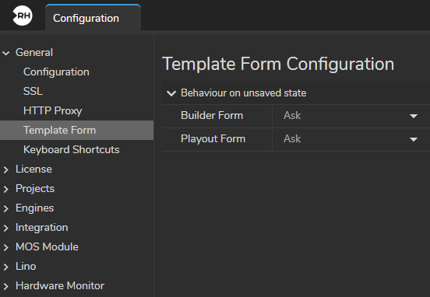430x297 pixels.
Task: Expand the Engines section chevron
Action: [6, 208]
